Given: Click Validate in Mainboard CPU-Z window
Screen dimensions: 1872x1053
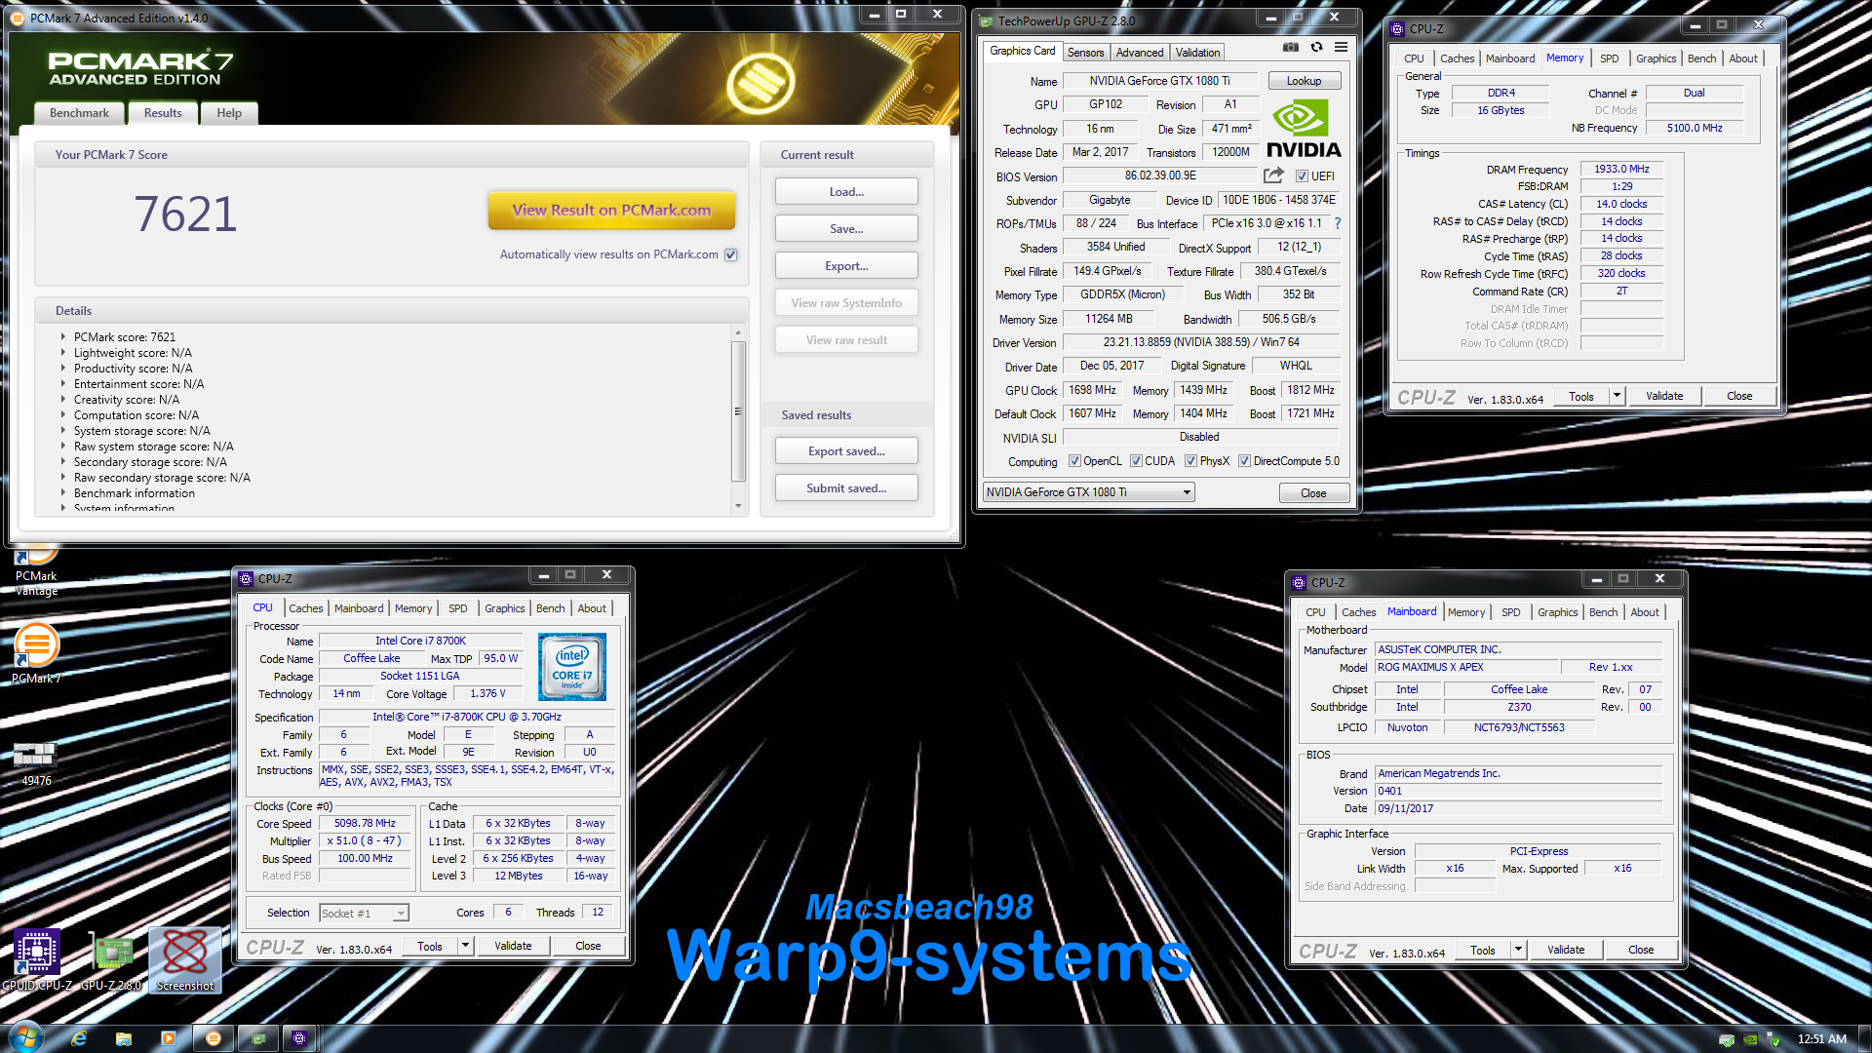Looking at the screenshot, I should 1566,950.
